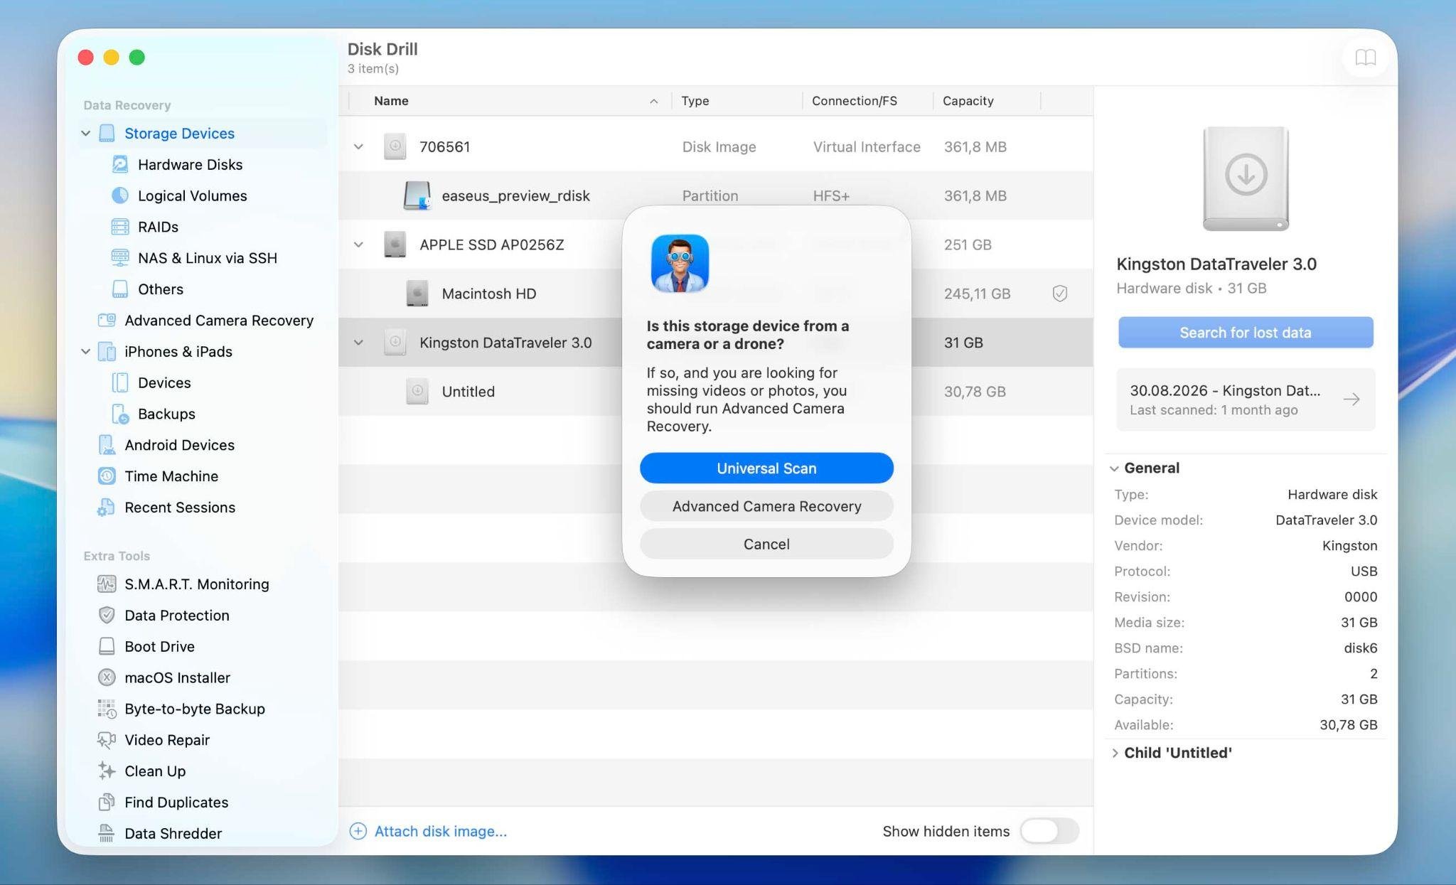This screenshot has width=1456, height=885.
Task: Open Data Shredder tool
Action: pos(173,834)
